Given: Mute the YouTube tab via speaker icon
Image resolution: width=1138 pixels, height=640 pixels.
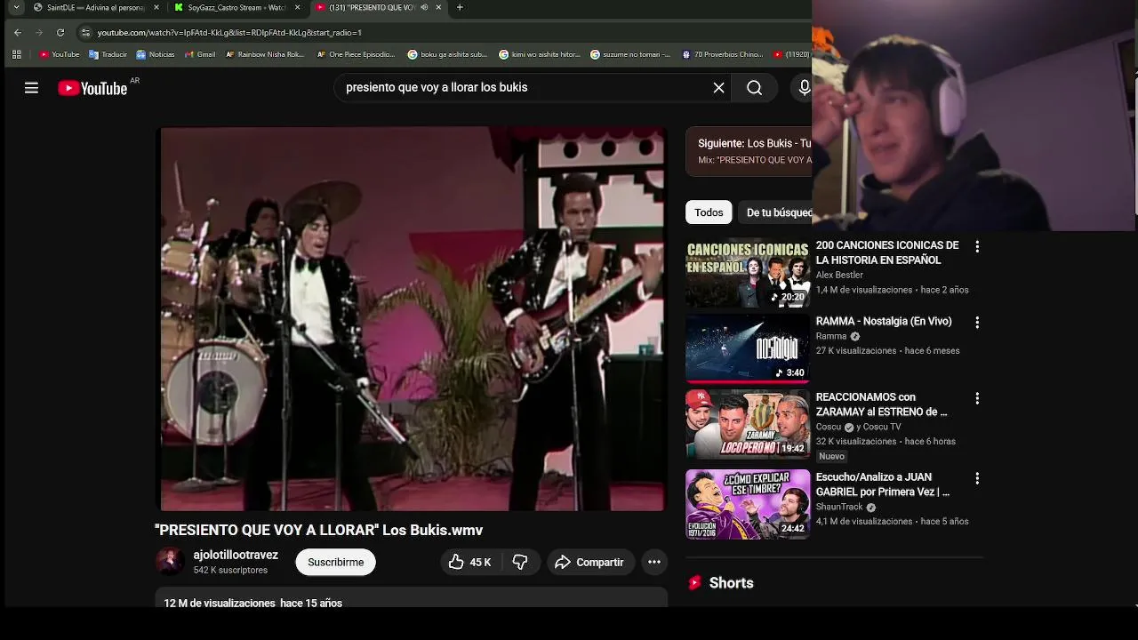Looking at the screenshot, I should coord(423,7).
